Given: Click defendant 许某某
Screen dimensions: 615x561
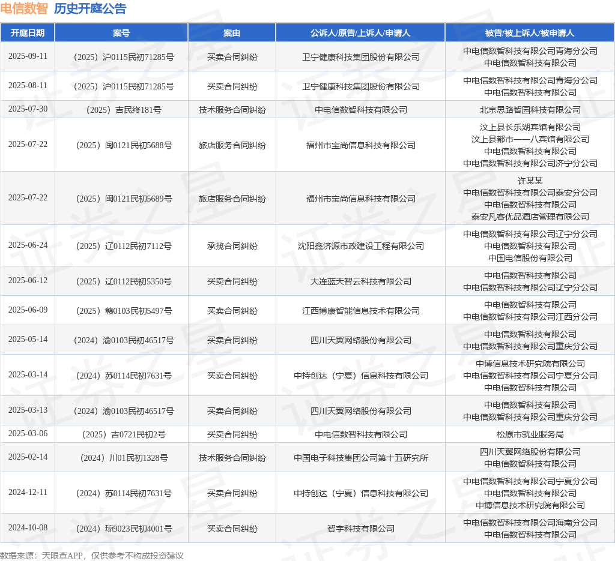Looking at the screenshot, I should click(x=530, y=181).
